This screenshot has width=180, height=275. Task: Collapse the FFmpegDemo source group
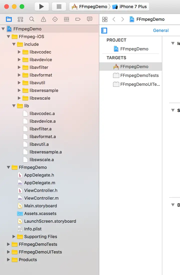click(x=8, y=167)
